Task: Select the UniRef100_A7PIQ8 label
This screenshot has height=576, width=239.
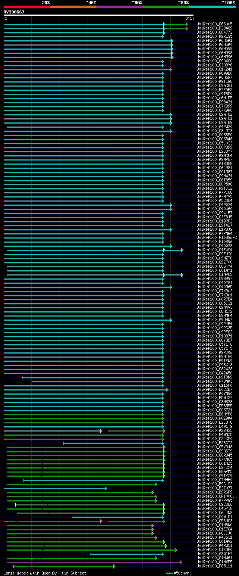Action: point(214,192)
